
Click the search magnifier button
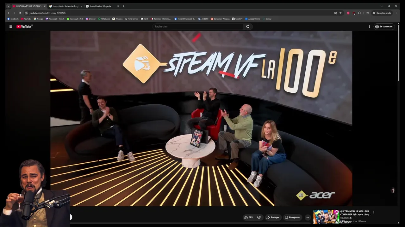click(248, 27)
